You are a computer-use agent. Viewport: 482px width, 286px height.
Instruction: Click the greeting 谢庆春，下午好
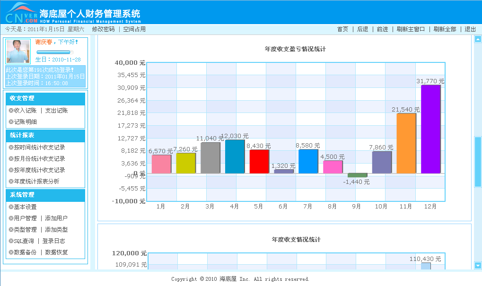pos(57,42)
